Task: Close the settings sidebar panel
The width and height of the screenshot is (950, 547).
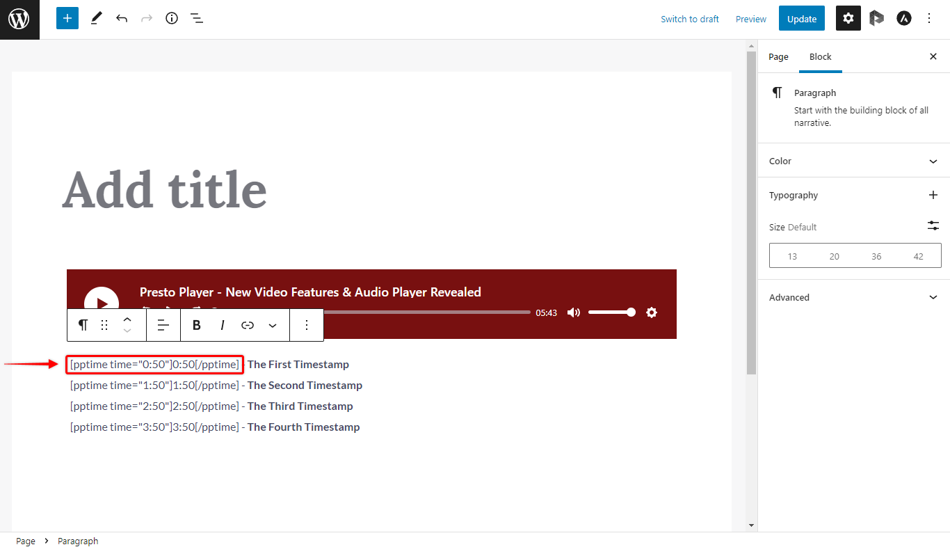Action: click(x=933, y=56)
